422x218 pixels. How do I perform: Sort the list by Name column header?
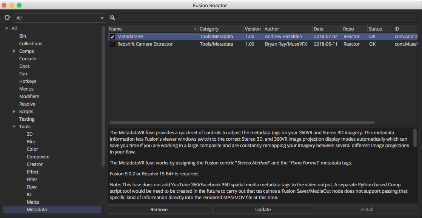[153, 29]
